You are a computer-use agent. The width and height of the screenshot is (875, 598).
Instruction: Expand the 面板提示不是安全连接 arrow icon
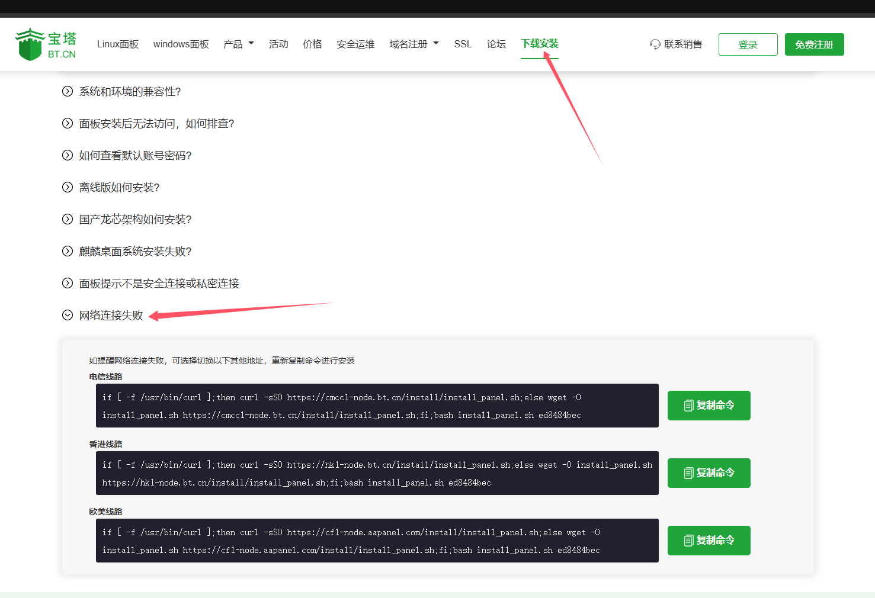coord(68,283)
